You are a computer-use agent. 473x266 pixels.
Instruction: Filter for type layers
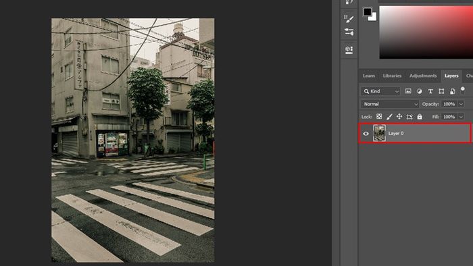(430, 91)
